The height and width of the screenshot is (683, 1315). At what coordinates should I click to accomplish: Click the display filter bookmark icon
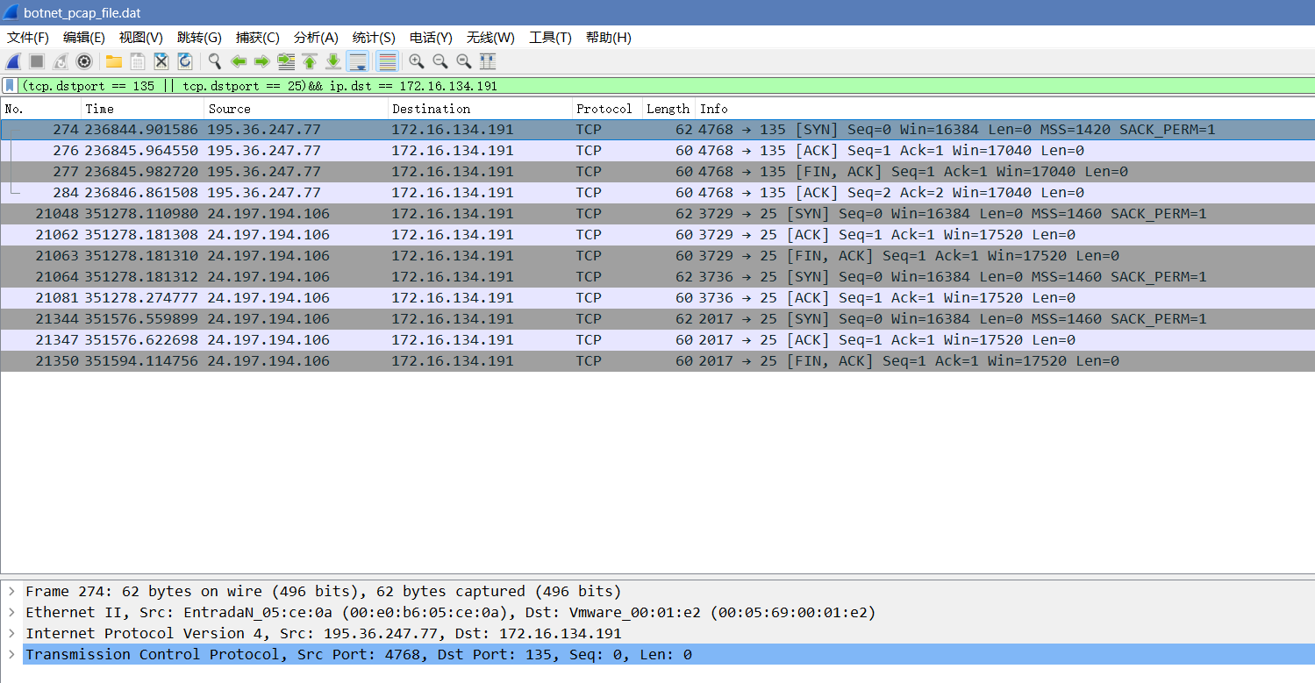click(10, 86)
